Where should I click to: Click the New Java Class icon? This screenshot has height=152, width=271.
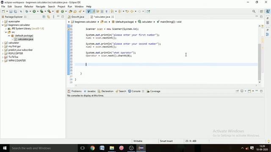[62, 11]
